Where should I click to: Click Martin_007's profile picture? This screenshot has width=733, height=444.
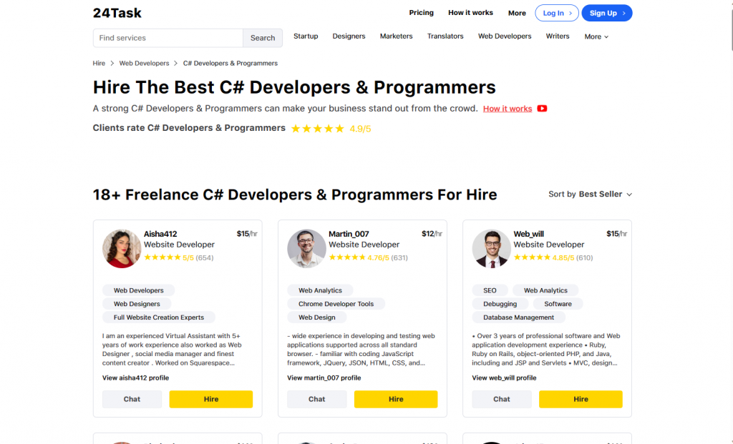click(x=306, y=248)
